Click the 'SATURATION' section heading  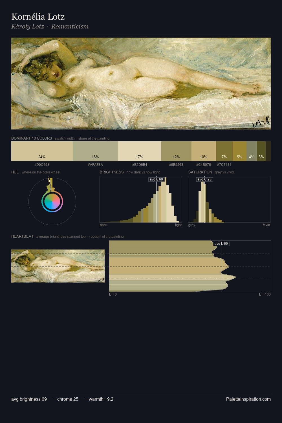pos(200,172)
